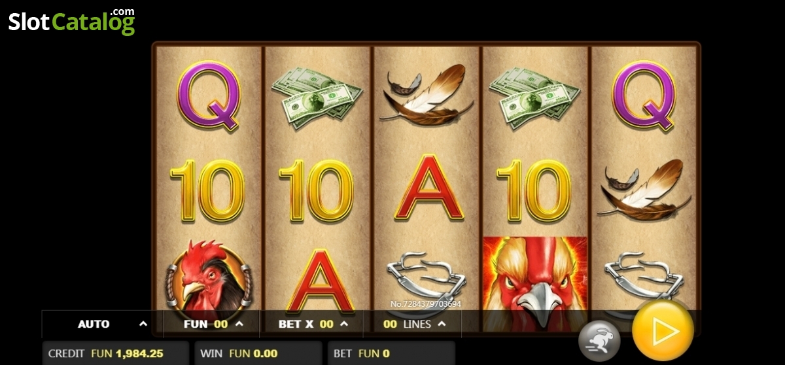This screenshot has width=785, height=365.
Task: Click the gold 10 on the fourth reel
Action: [x=534, y=191]
